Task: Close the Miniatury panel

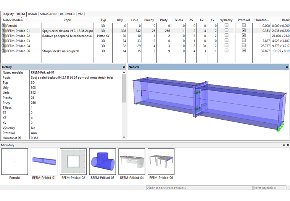Action: [x=288, y=145]
